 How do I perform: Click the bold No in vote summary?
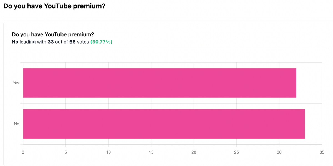point(15,42)
